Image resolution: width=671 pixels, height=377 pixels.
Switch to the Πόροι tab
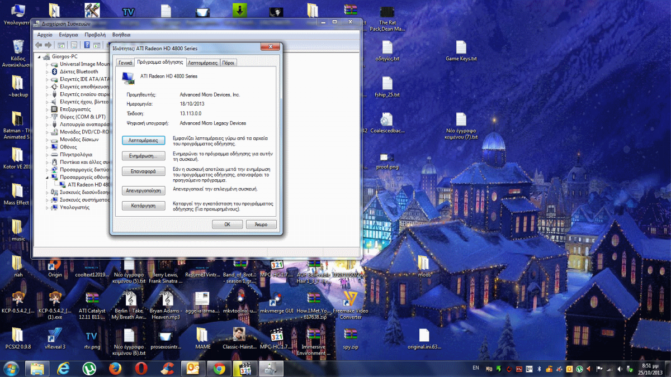pyautogui.click(x=228, y=63)
